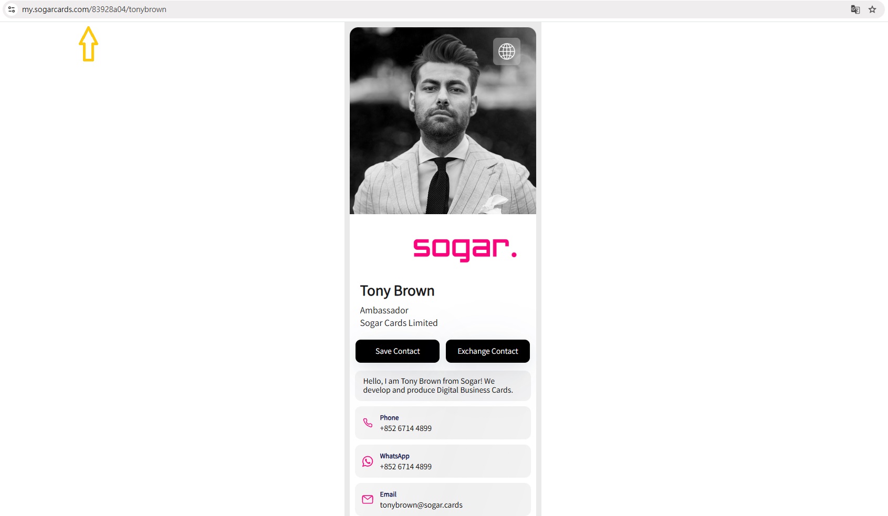
Task: Open Tony Brown's profile photo
Action: tap(443, 121)
